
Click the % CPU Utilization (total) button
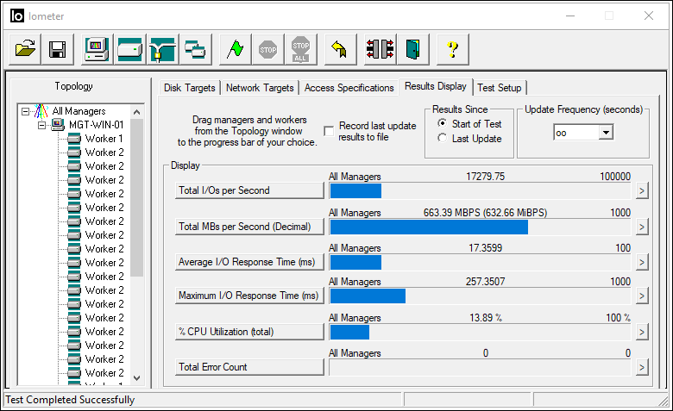[x=249, y=332]
